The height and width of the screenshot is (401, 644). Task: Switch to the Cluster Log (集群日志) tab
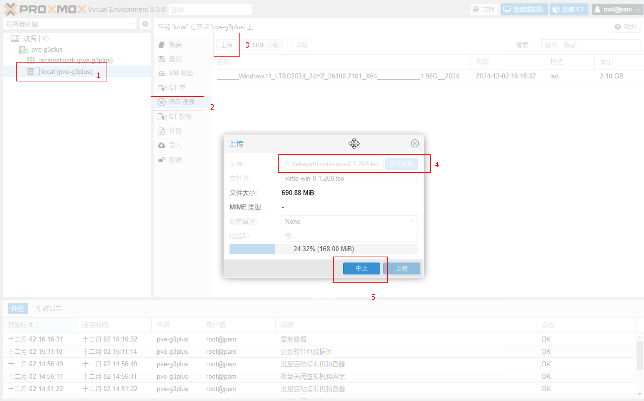click(49, 308)
